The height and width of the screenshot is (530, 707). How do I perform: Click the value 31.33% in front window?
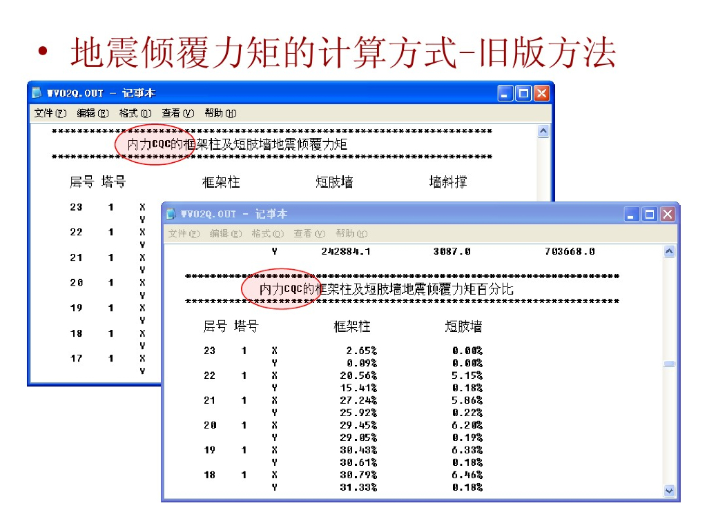click(358, 487)
